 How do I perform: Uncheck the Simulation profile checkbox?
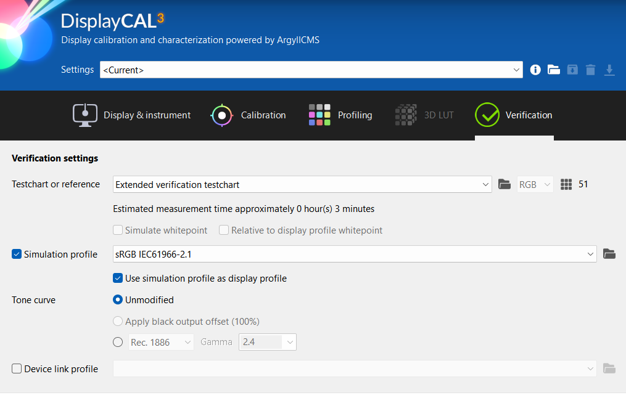[x=17, y=254]
